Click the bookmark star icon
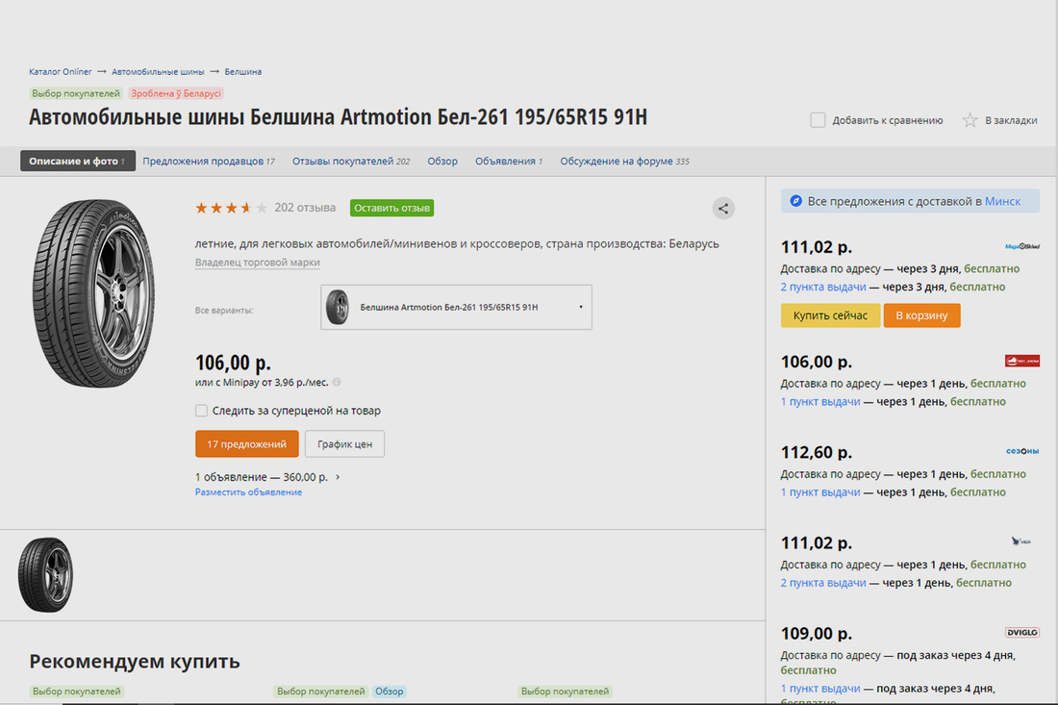Image resolution: width=1058 pixels, height=705 pixels. [x=970, y=120]
